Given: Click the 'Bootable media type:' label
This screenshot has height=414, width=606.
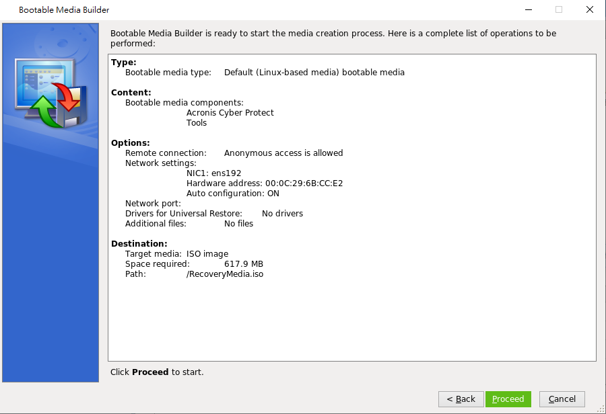Looking at the screenshot, I should tap(168, 72).
